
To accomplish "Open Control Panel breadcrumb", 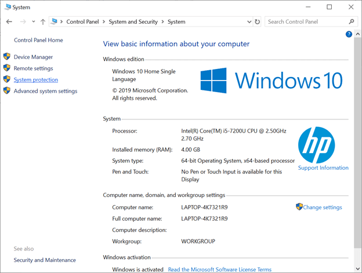I will pyautogui.click(x=82, y=21).
